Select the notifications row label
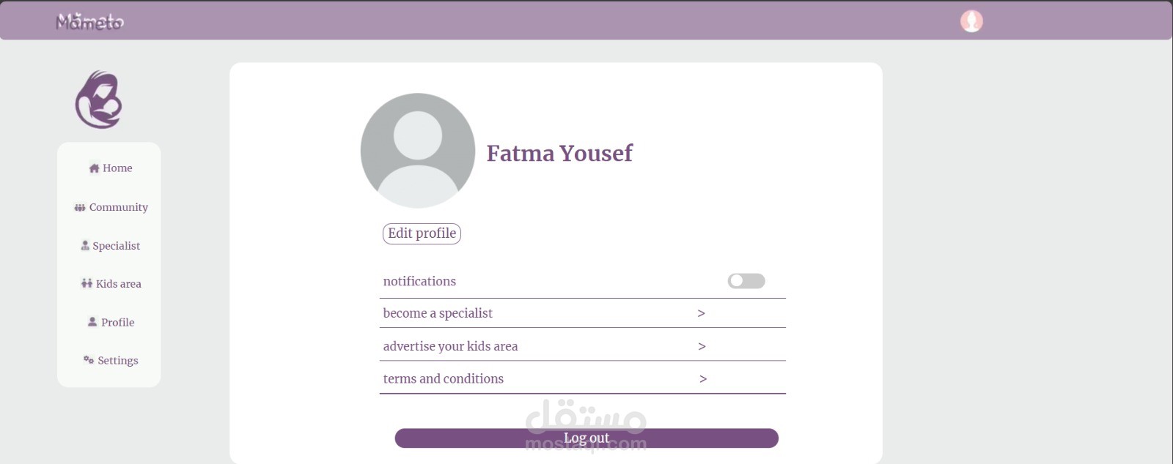Image resolution: width=1173 pixels, height=464 pixels. pyautogui.click(x=419, y=281)
